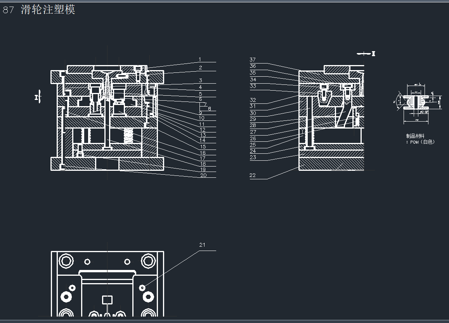Select the 制品材料 material note text
The image size is (449, 323).
[x=414, y=136]
